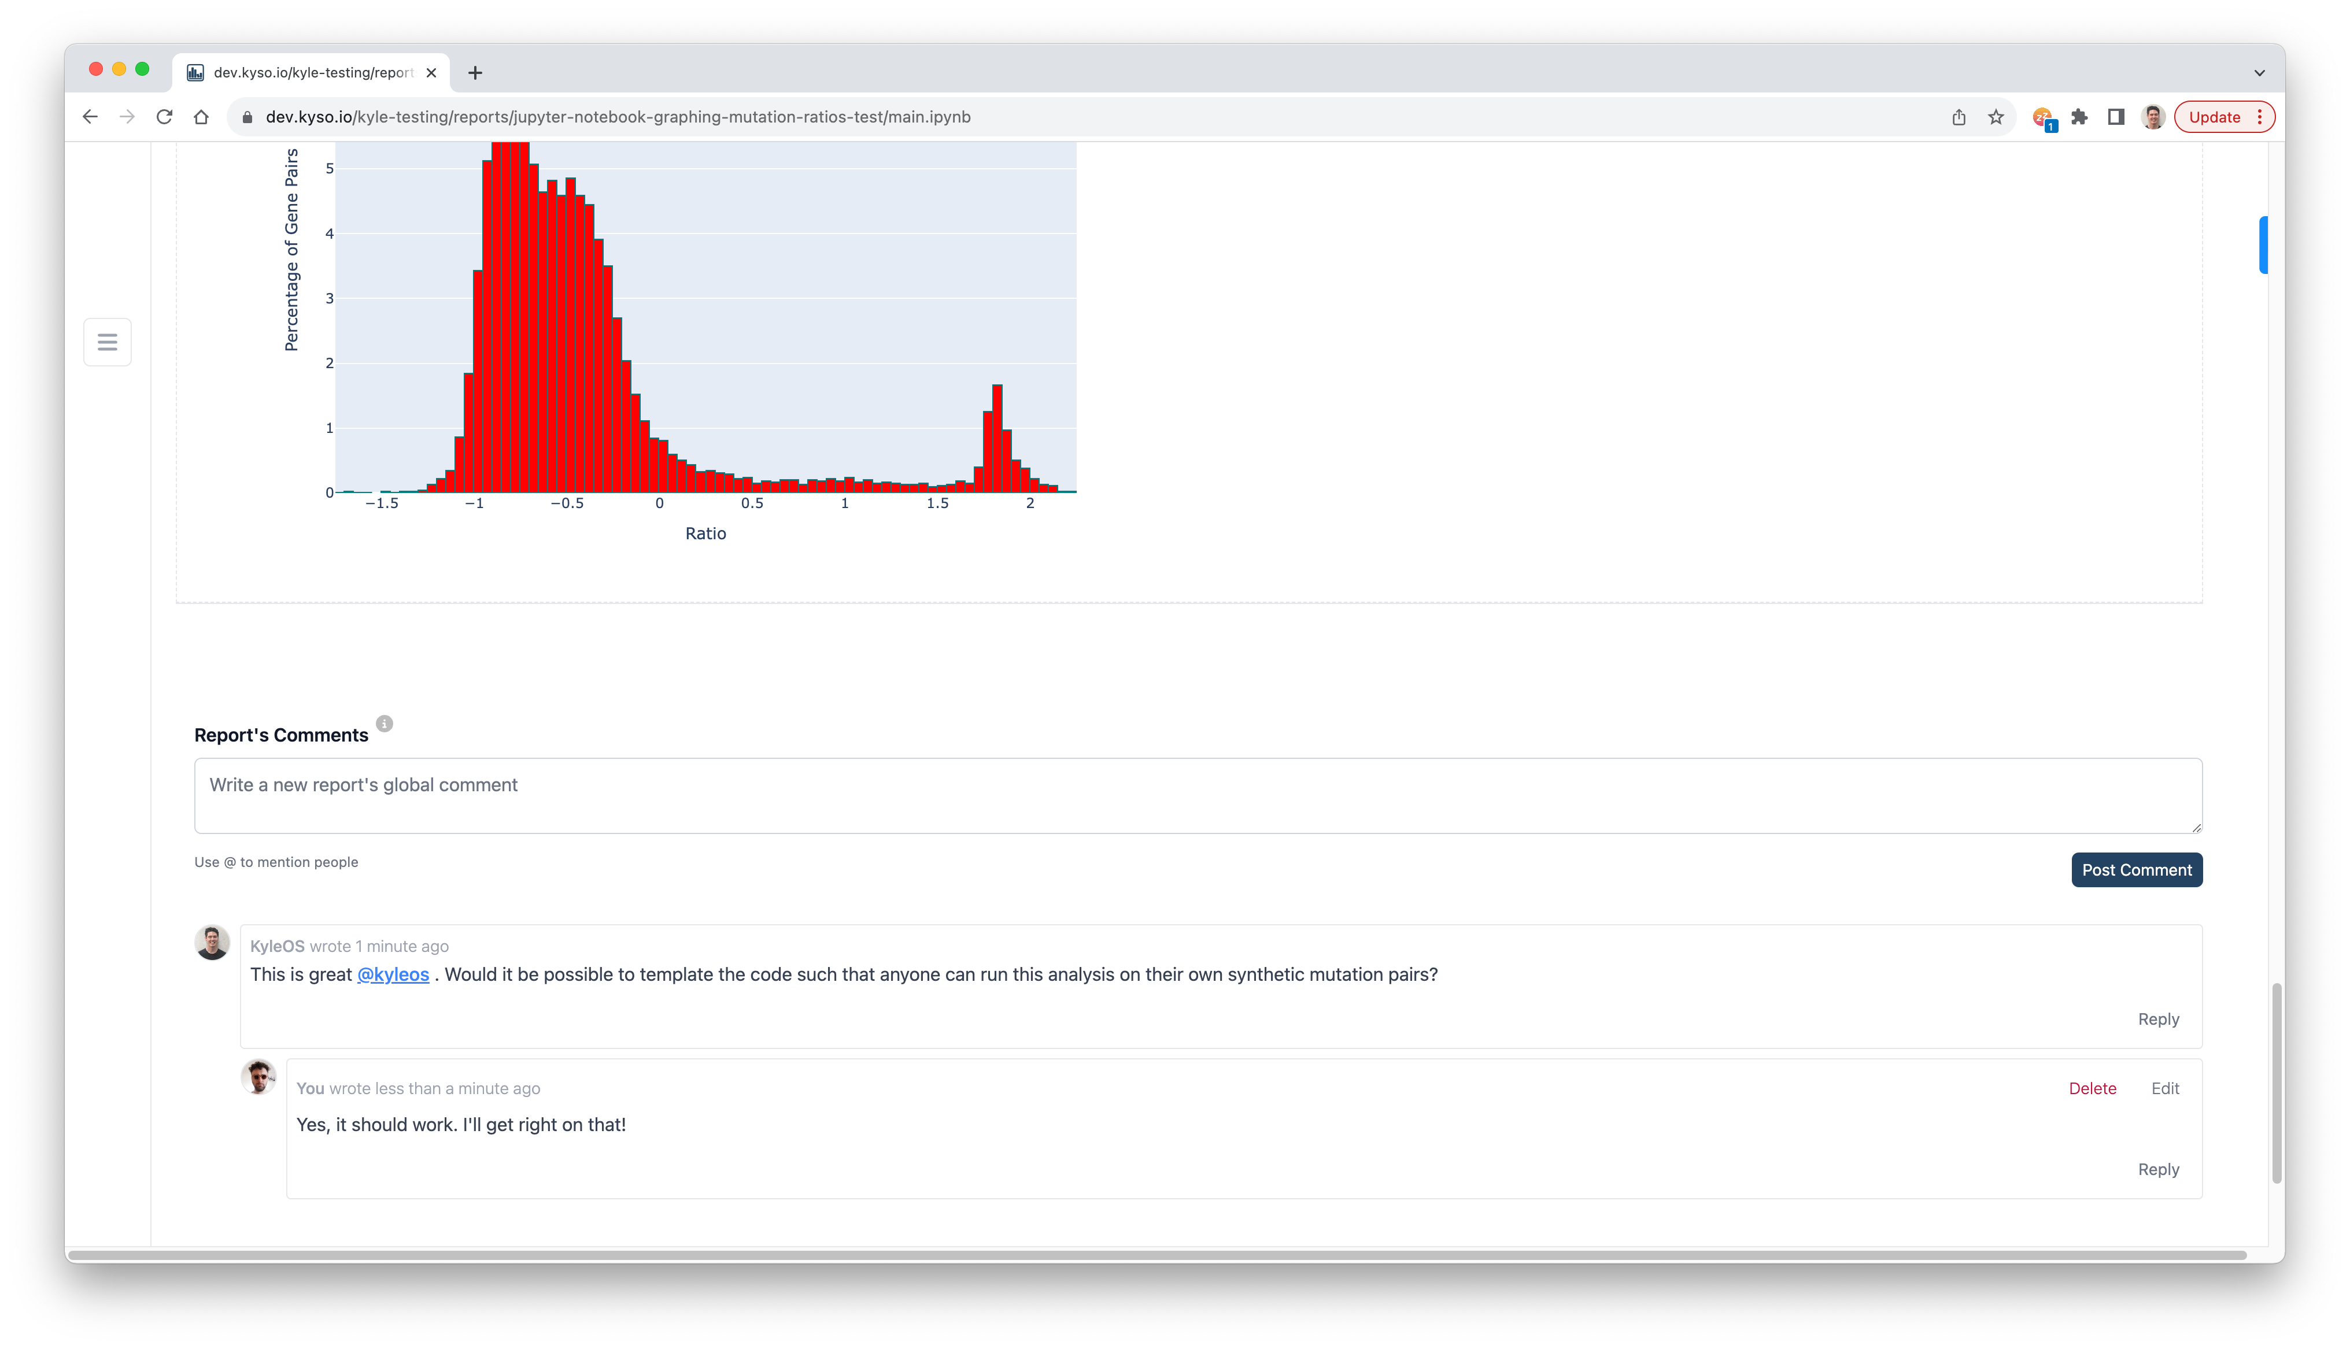This screenshot has height=1349, width=2350.
Task: Click 'Percentage of Gene Pairs' axis title
Action: pyautogui.click(x=291, y=249)
